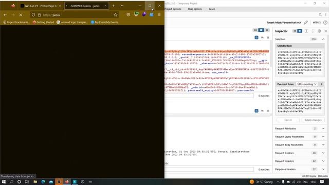Click the Burp search magnifier icon
The image size is (329, 185).
coord(320,15)
